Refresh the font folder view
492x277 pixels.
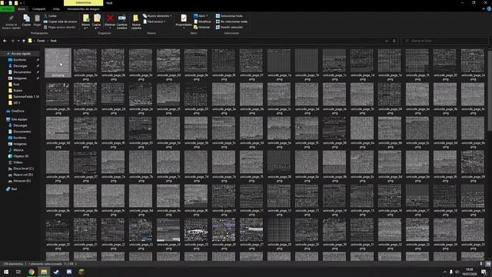(394, 41)
